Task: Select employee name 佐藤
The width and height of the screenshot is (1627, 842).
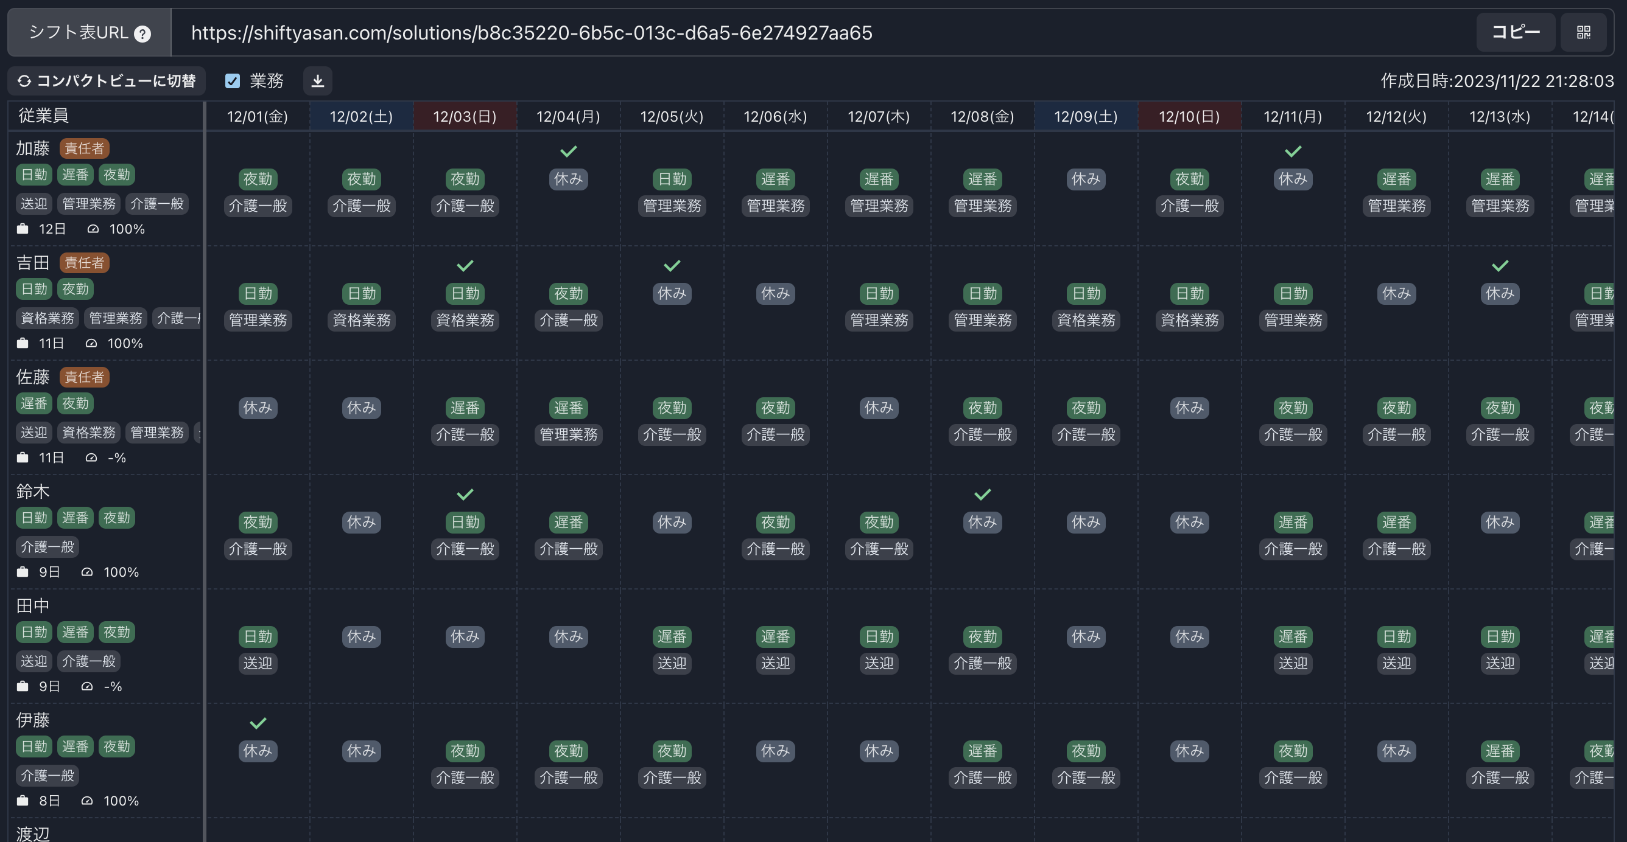Action: pyautogui.click(x=33, y=377)
